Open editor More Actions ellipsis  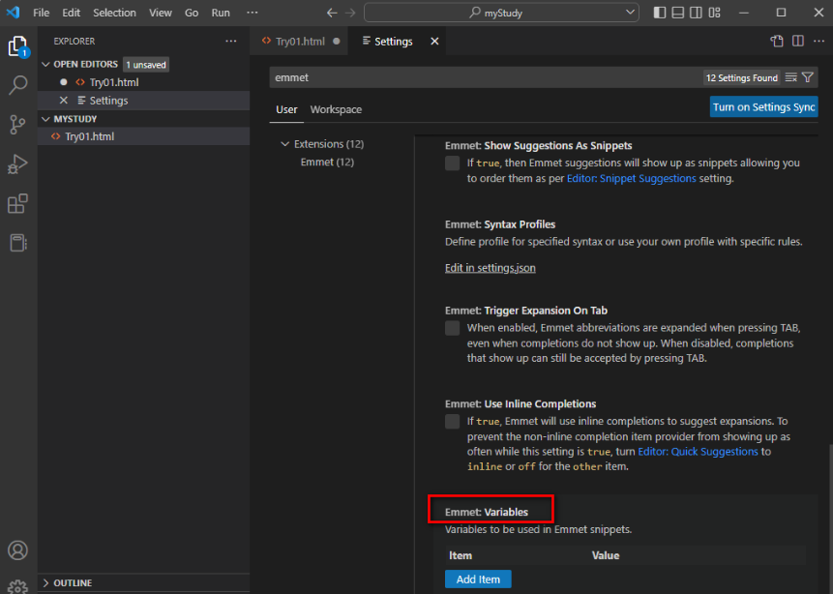tap(818, 41)
